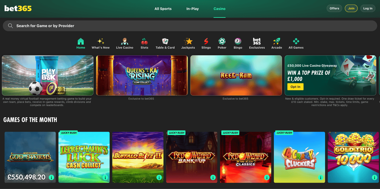
Task: Open the Home casino category
Action: coord(81,43)
